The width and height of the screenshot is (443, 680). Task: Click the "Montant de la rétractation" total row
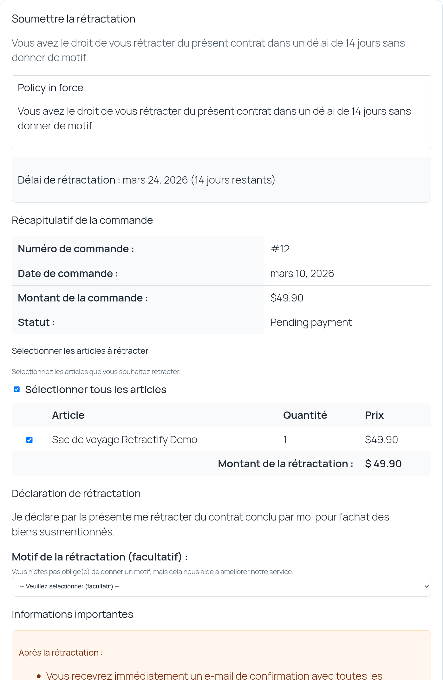pos(285,463)
